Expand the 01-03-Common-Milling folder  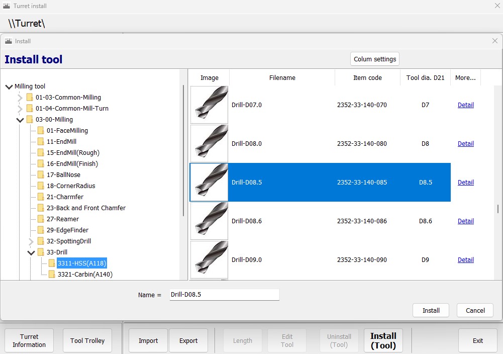point(20,98)
